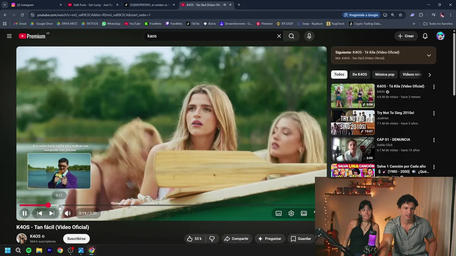Click Pregúntale a Google lens button
The height and width of the screenshot is (256, 456).
tap(361, 15)
